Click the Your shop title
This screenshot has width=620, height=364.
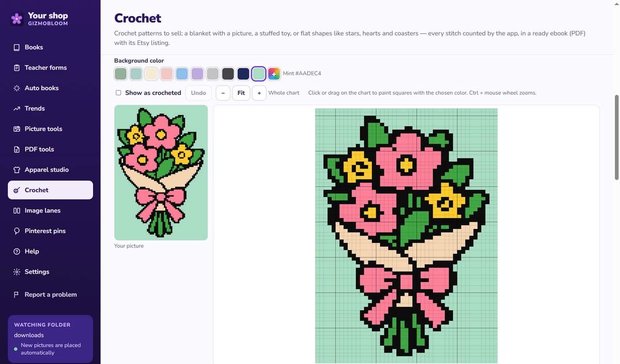48,15
